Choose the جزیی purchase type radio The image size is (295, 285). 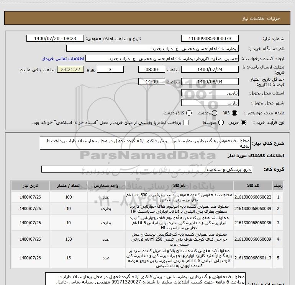tap(243, 123)
